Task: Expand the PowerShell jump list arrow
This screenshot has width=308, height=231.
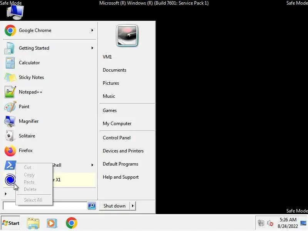Action: [x=92, y=165]
